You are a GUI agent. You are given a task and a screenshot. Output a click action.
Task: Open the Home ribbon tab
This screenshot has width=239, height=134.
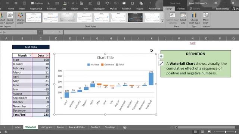pyautogui.click(x=11, y=9)
